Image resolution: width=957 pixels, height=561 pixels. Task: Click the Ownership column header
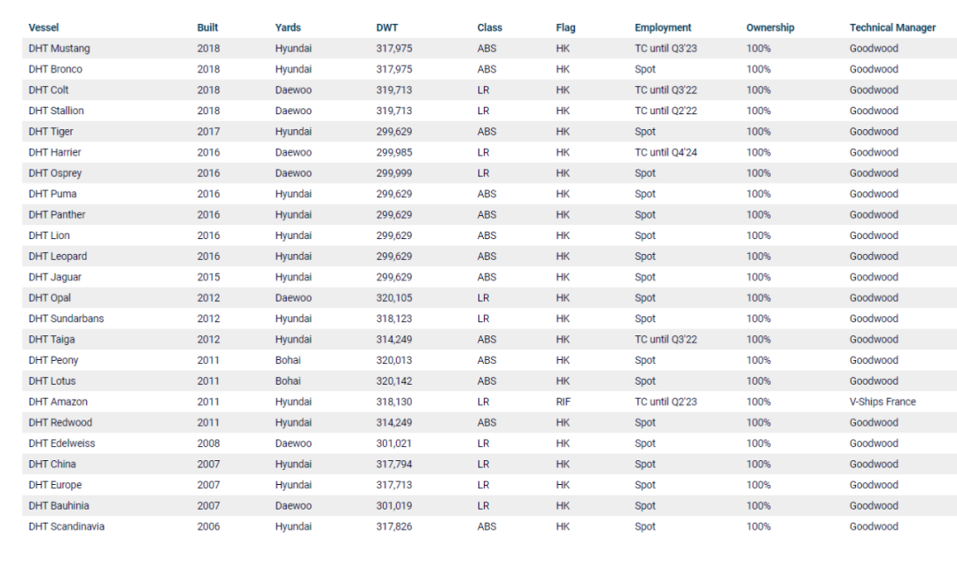(x=770, y=27)
